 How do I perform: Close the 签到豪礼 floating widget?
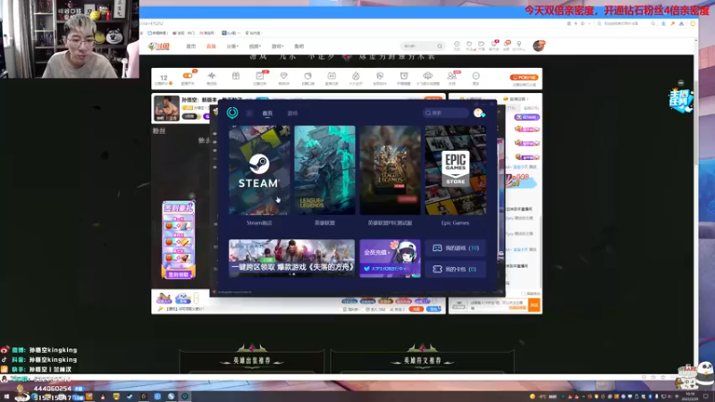191,196
